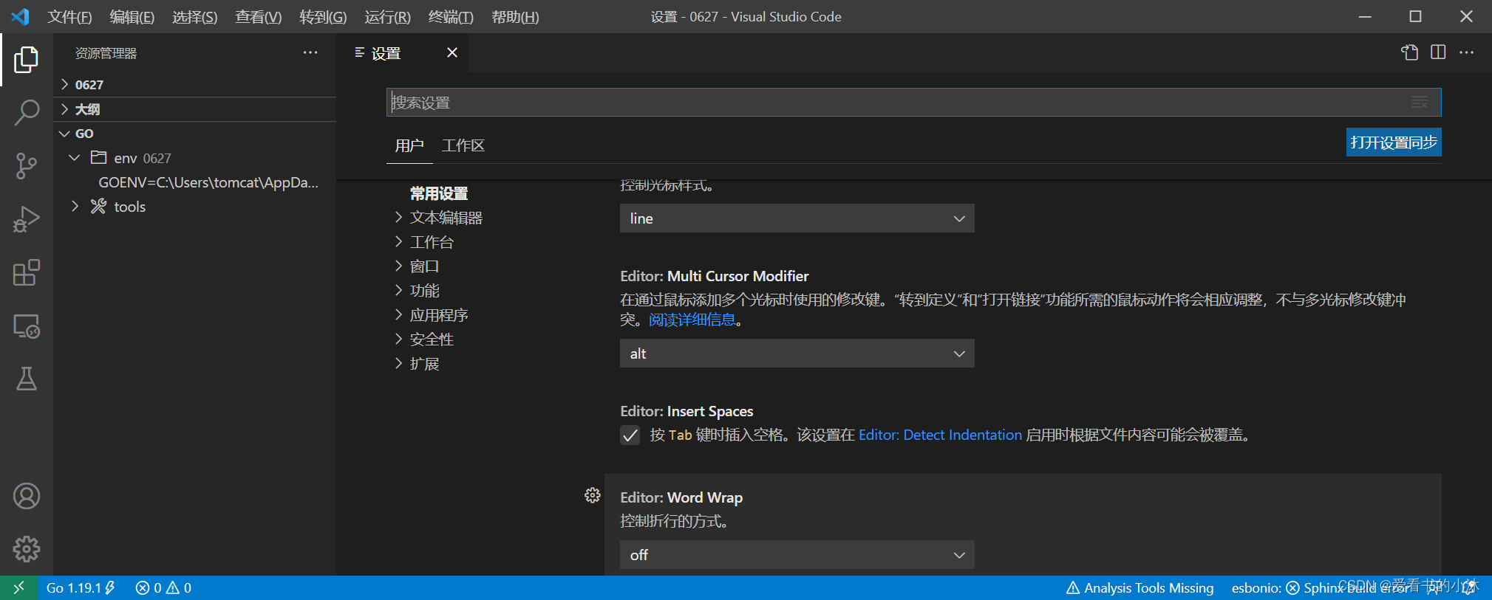The image size is (1492, 600).
Task: Open Word Wrap setting gear menu
Action: (x=593, y=495)
